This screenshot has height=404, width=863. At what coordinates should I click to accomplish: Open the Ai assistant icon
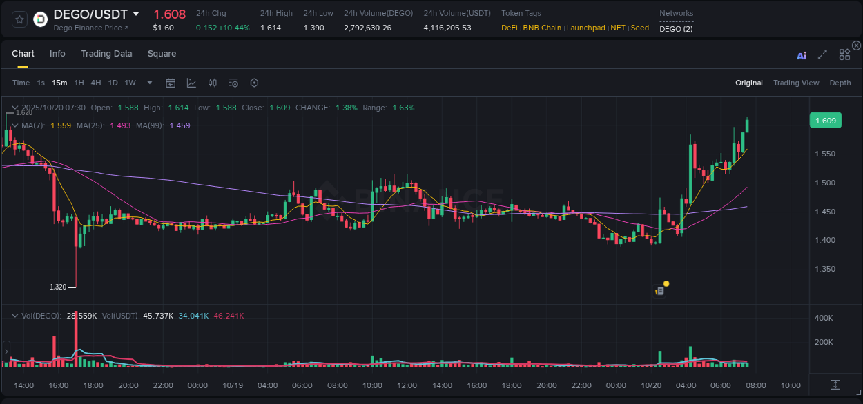[x=801, y=56]
